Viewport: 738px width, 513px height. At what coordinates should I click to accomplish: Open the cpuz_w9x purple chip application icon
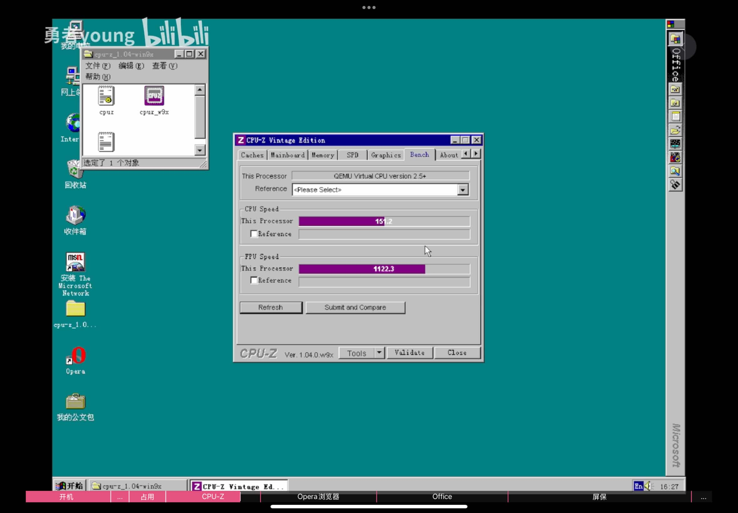[154, 96]
